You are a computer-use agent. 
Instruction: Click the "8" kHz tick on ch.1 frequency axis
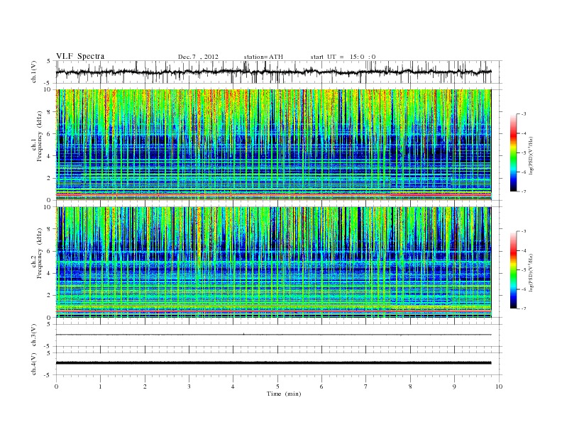tap(50, 112)
